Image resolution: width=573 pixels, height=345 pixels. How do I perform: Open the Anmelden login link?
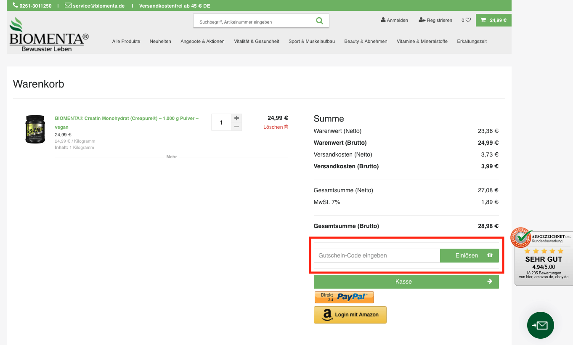pos(394,20)
